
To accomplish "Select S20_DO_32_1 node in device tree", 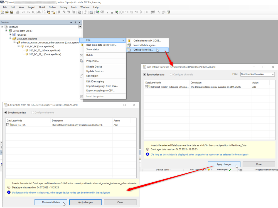I will point(45,54).
